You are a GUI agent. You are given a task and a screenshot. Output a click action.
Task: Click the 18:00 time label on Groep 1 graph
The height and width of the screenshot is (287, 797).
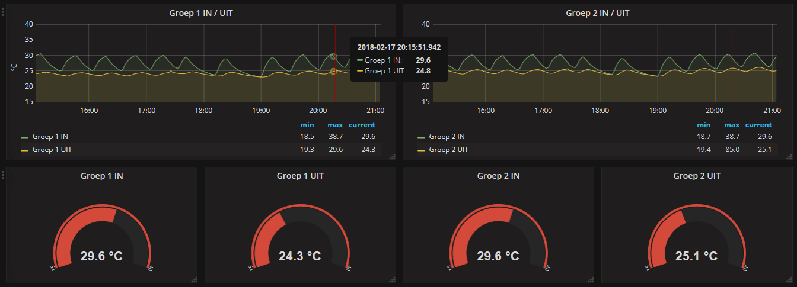click(203, 111)
